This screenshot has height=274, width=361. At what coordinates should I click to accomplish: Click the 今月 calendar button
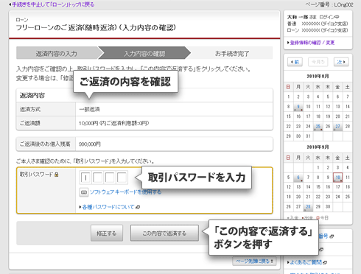(318, 62)
